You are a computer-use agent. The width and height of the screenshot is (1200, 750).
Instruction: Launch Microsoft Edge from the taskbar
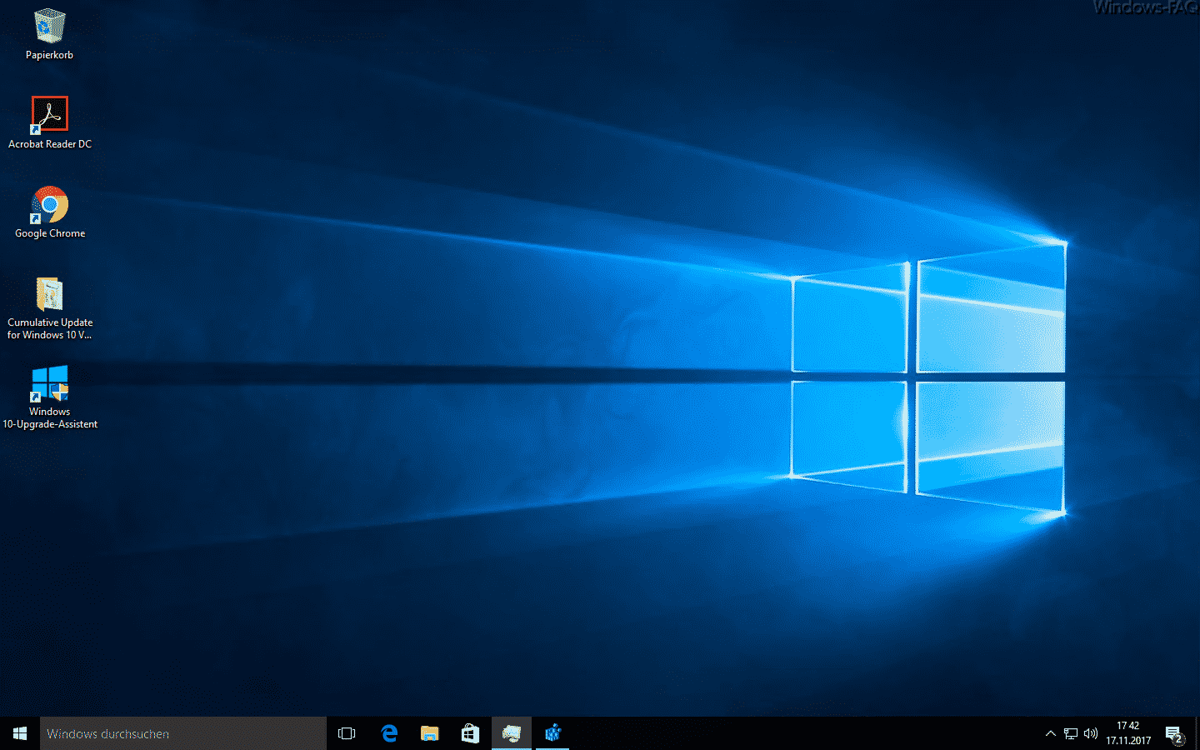[388, 733]
